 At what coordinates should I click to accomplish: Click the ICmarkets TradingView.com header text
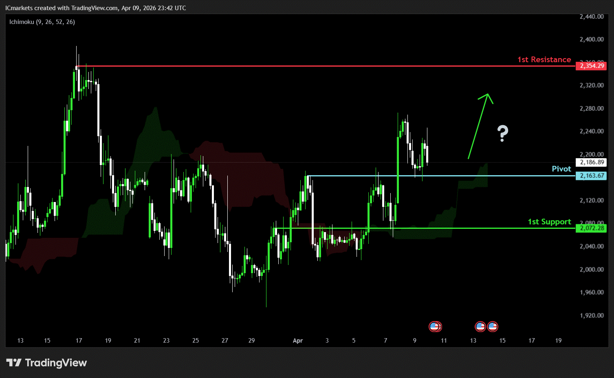95,8
